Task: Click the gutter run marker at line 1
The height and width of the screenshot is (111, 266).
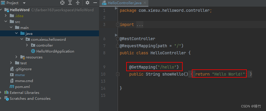Action: pyautogui.click(x=116, y=8)
